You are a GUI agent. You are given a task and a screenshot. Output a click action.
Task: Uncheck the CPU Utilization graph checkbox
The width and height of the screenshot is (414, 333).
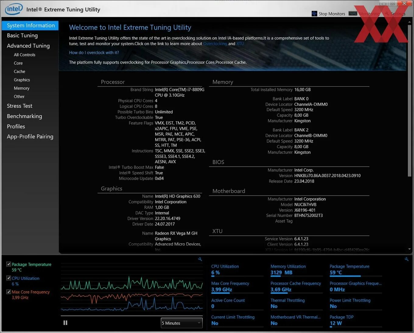9,278
